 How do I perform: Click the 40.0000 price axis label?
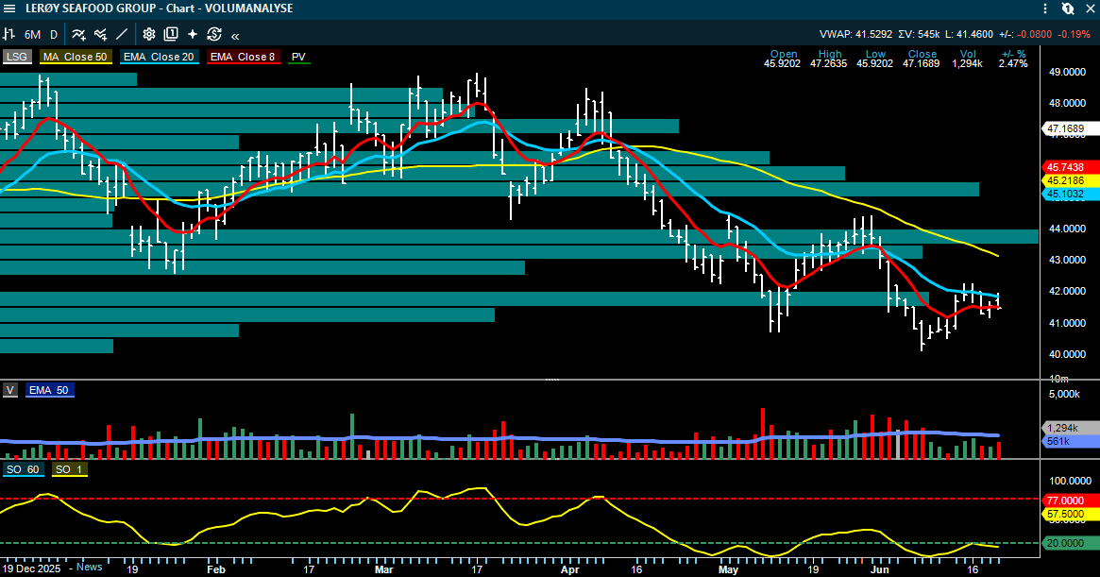click(1067, 354)
